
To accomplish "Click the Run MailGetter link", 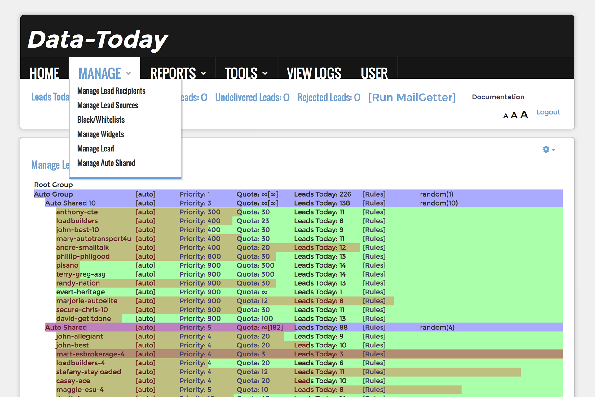I will tap(412, 98).
